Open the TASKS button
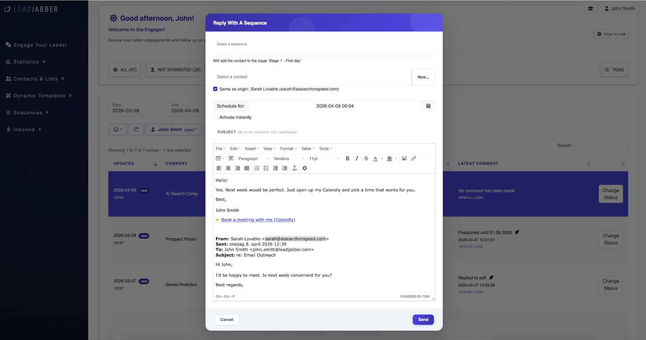The height and width of the screenshot is (340, 646). click(614, 70)
